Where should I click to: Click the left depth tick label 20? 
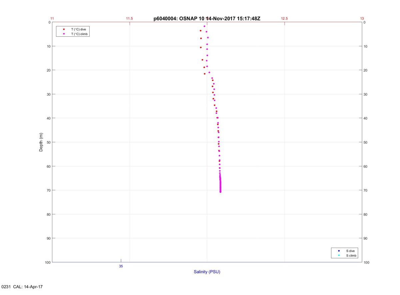48,70
